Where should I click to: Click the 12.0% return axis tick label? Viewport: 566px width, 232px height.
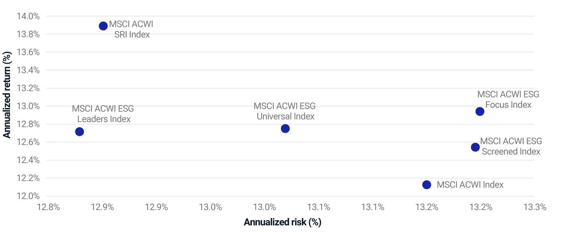click(28, 196)
